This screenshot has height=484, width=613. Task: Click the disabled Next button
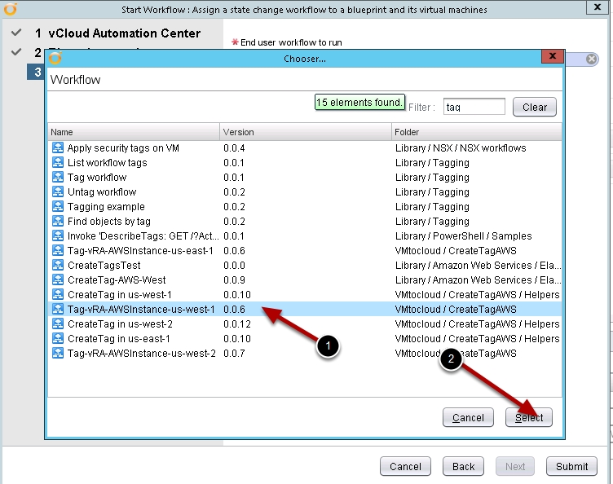click(515, 466)
